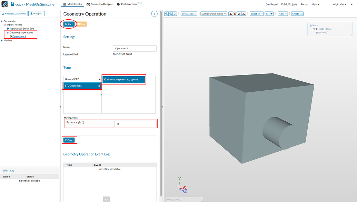
Task: Open the Orientation dropdown
Action: point(189,13)
